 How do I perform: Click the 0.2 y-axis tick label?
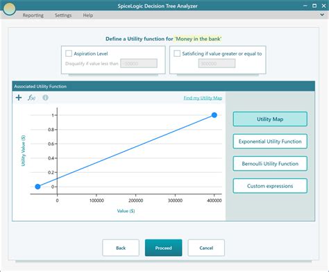(51, 172)
